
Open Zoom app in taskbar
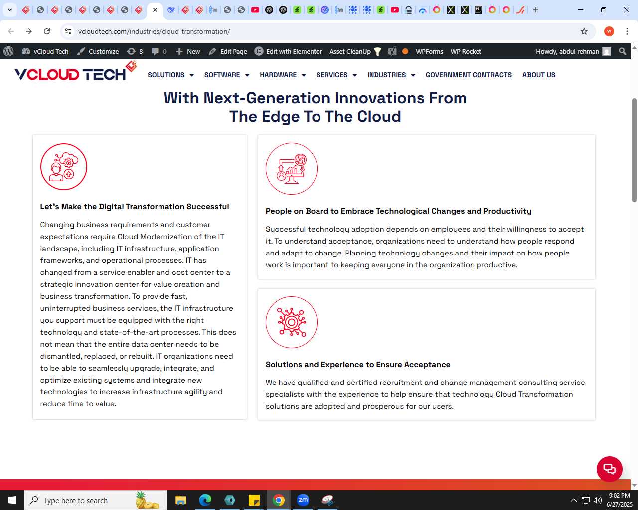pyautogui.click(x=303, y=500)
